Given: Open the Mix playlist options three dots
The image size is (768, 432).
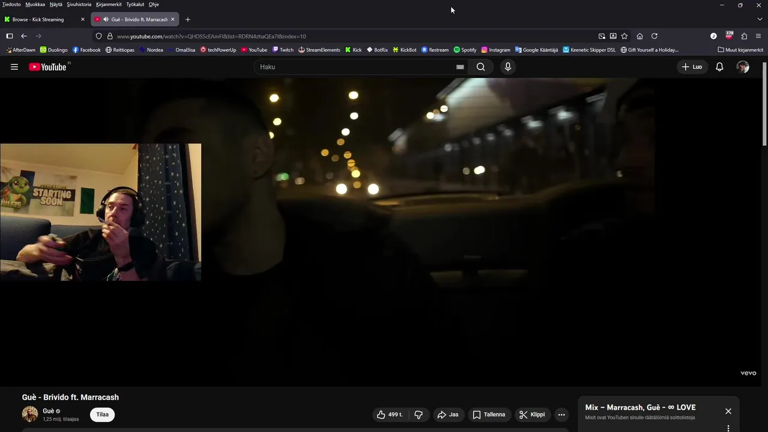Looking at the screenshot, I should [728, 428].
